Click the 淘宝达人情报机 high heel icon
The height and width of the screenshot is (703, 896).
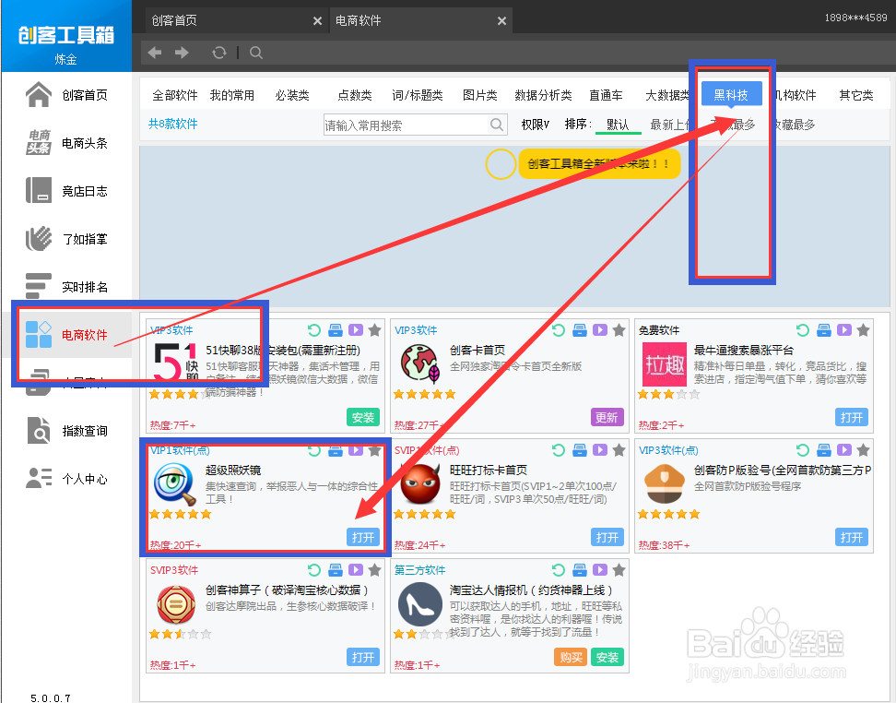pos(420,604)
